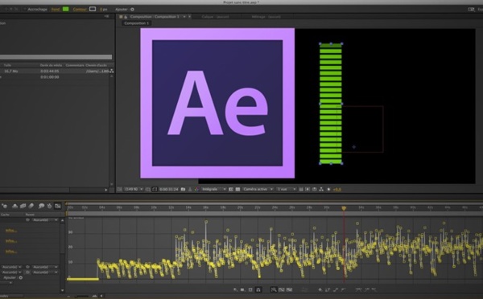Image resolution: width=483 pixels, height=299 pixels.
Task: Toggle the graph editor snap magnet icon
Action: (258, 289)
